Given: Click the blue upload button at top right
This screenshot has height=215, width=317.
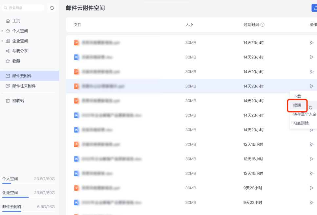Looking at the screenshot, I should (x=314, y=8).
